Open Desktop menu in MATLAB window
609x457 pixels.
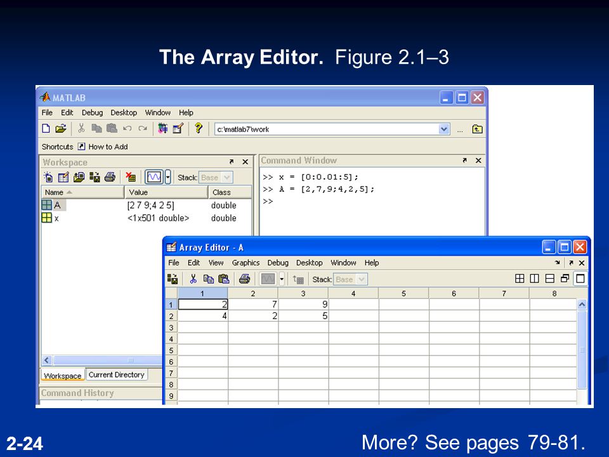[x=124, y=113]
